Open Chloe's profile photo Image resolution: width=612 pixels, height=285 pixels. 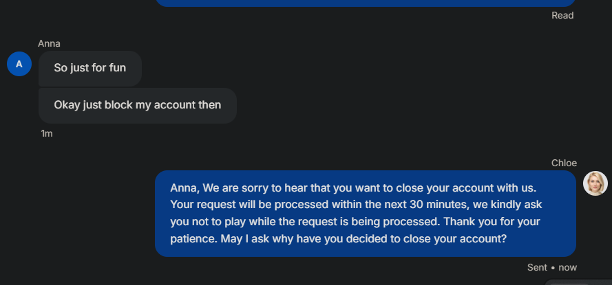pos(595,183)
